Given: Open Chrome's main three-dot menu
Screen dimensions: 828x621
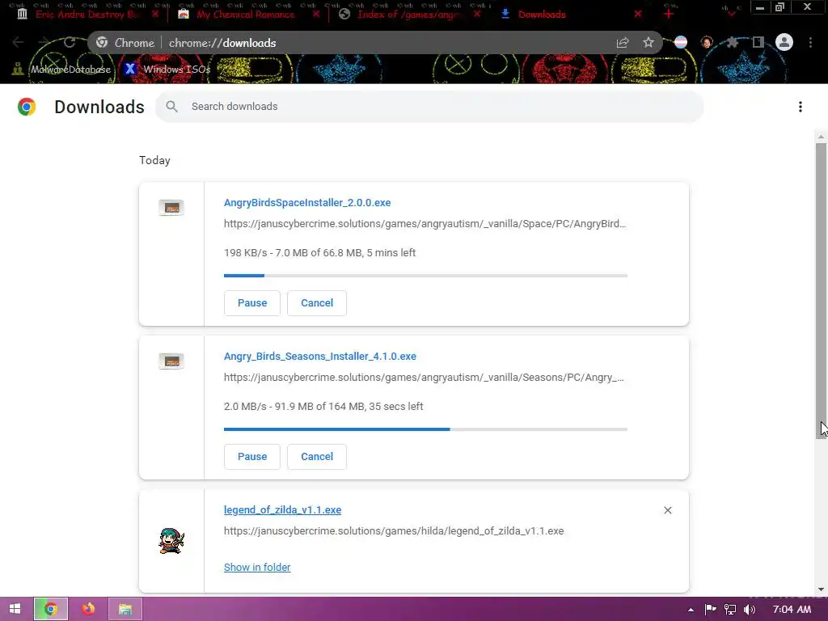Looking at the screenshot, I should click(810, 42).
